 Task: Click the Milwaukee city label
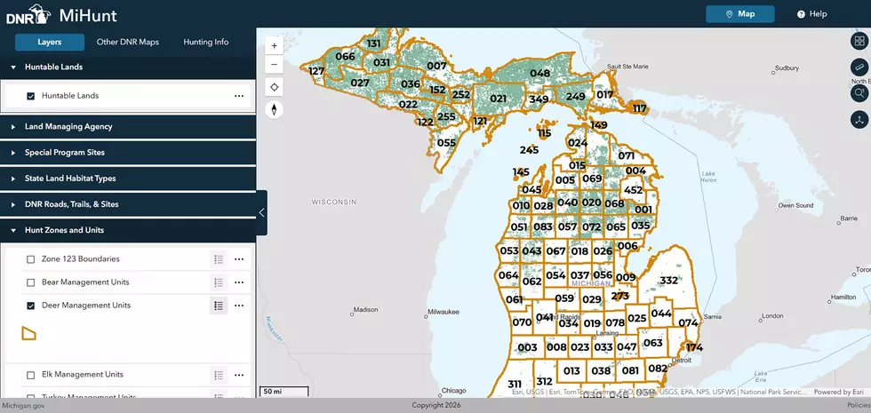click(x=443, y=312)
